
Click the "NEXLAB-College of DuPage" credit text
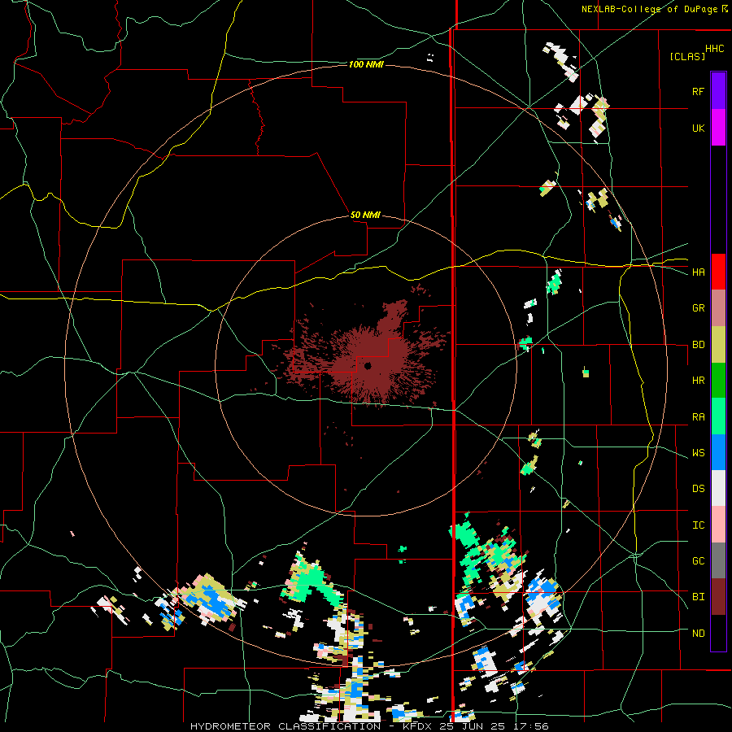pyautogui.click(x=650, y=9)
